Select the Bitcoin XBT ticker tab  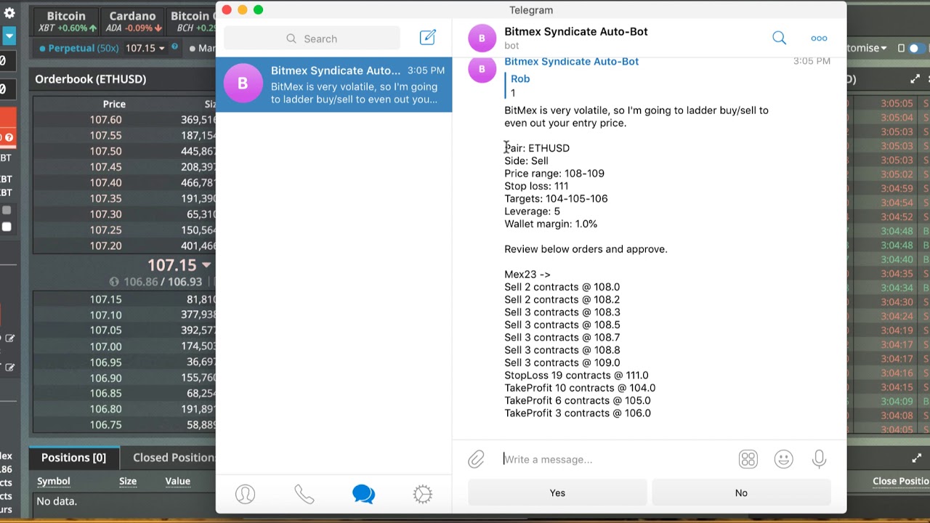pyautogui.click(x=66, y=21)
